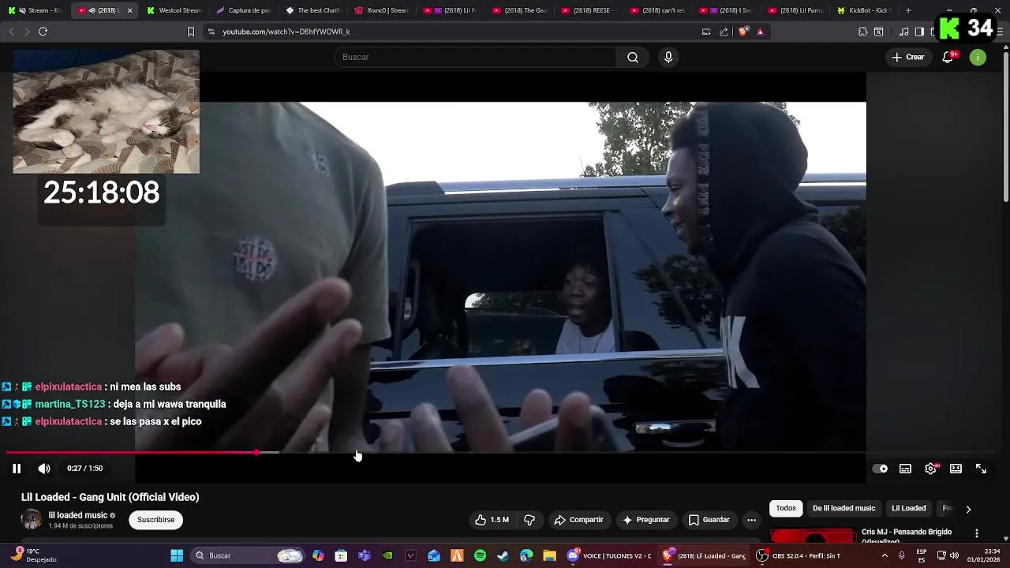Open Microsoft Teams from the taskbar

(x=364, y=555)
